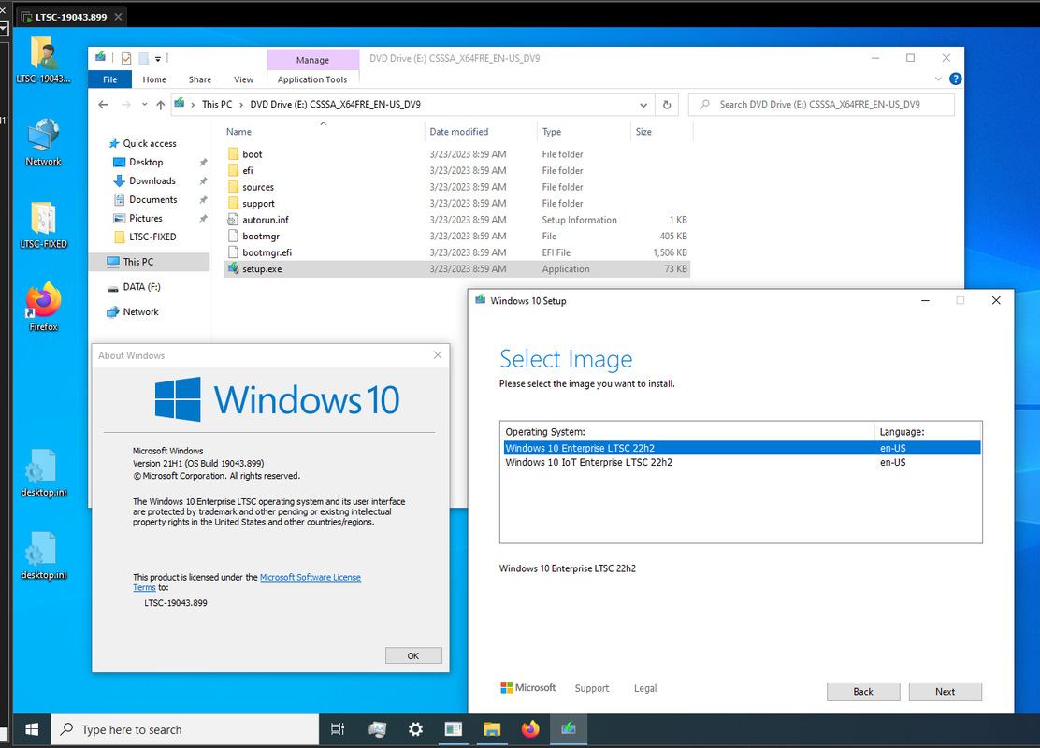This screenshot has height=748, width=1040.
Task: Click Manage contextual tab
Action: tap(312, 60)
